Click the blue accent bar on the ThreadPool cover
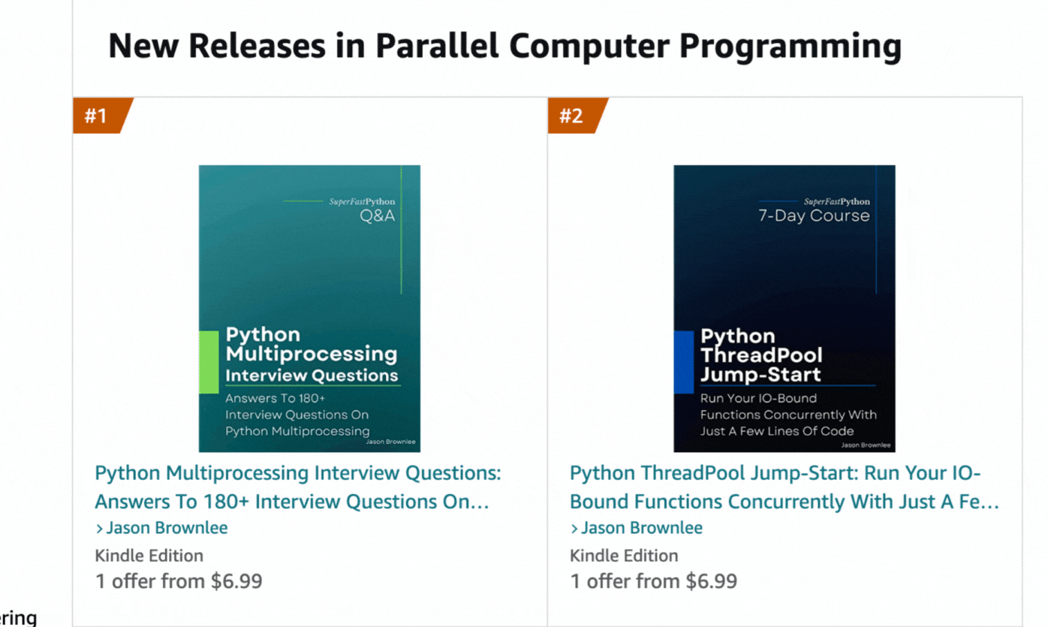The image size is (1048, 627). coord(683,362)
